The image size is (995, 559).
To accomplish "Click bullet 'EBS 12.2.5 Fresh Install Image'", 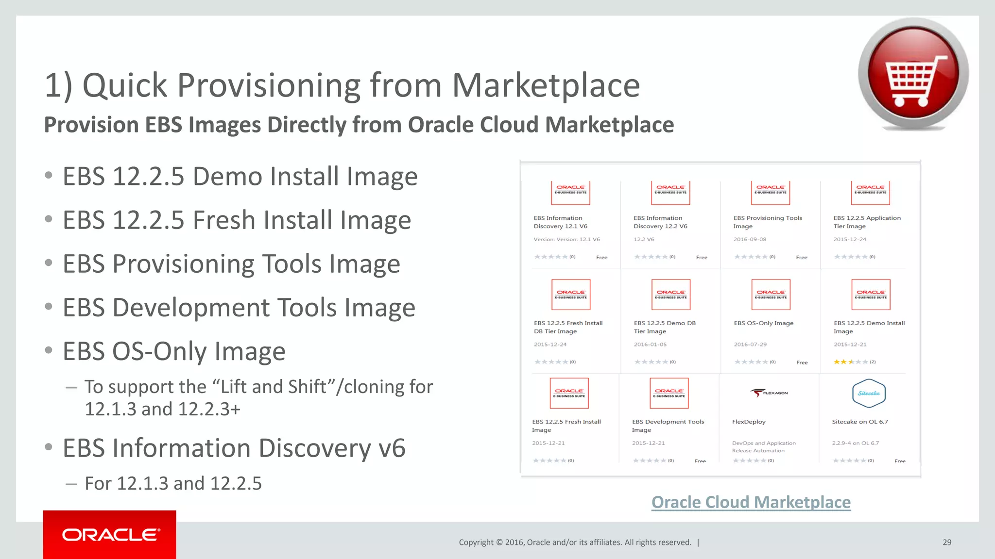I will pyautogui.click(x=237, y=220).
